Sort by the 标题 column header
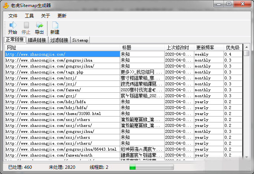The width and height of the screenshot is (254, 174). click(x=142, y=47)
